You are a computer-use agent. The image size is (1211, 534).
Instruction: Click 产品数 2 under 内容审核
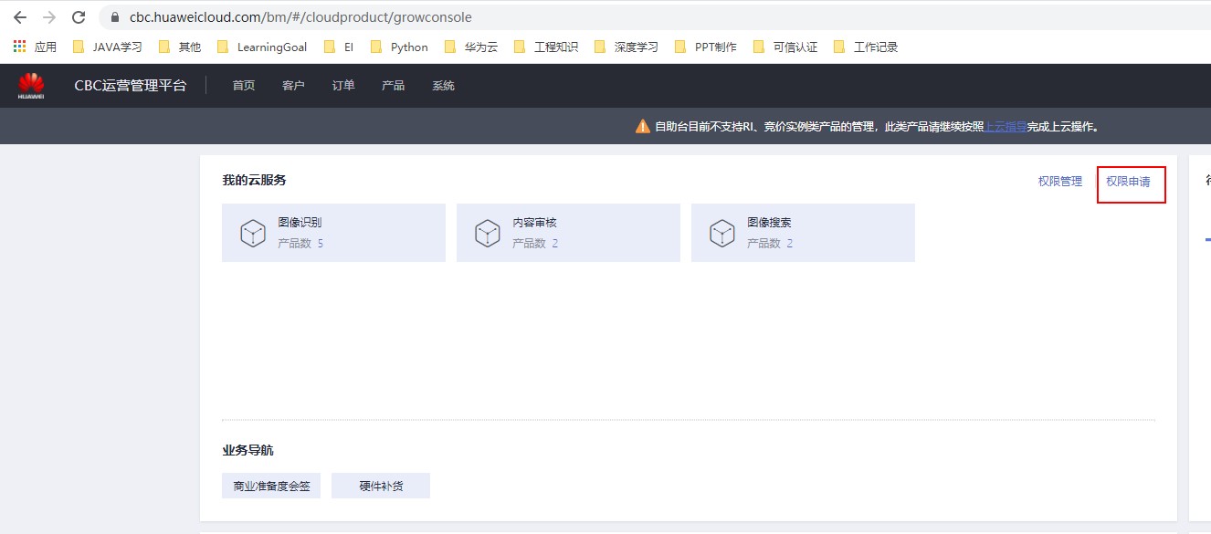tap(535, 244)
